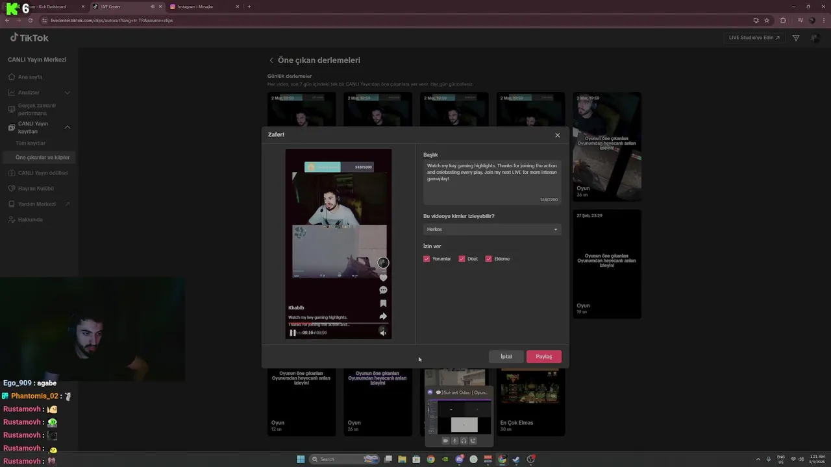Open the clock showing 1:21 AM

coord(817,459)
